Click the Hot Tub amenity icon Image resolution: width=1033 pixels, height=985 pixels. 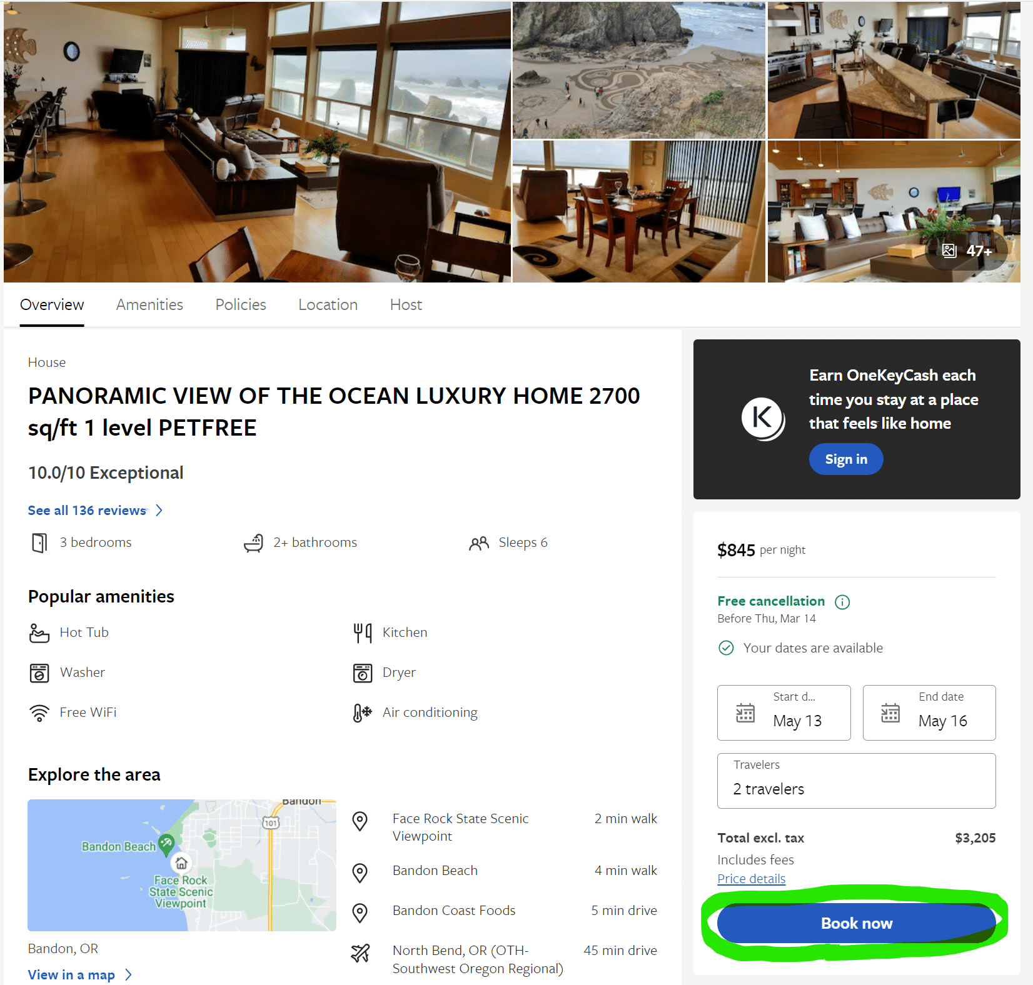click(39, 632)
